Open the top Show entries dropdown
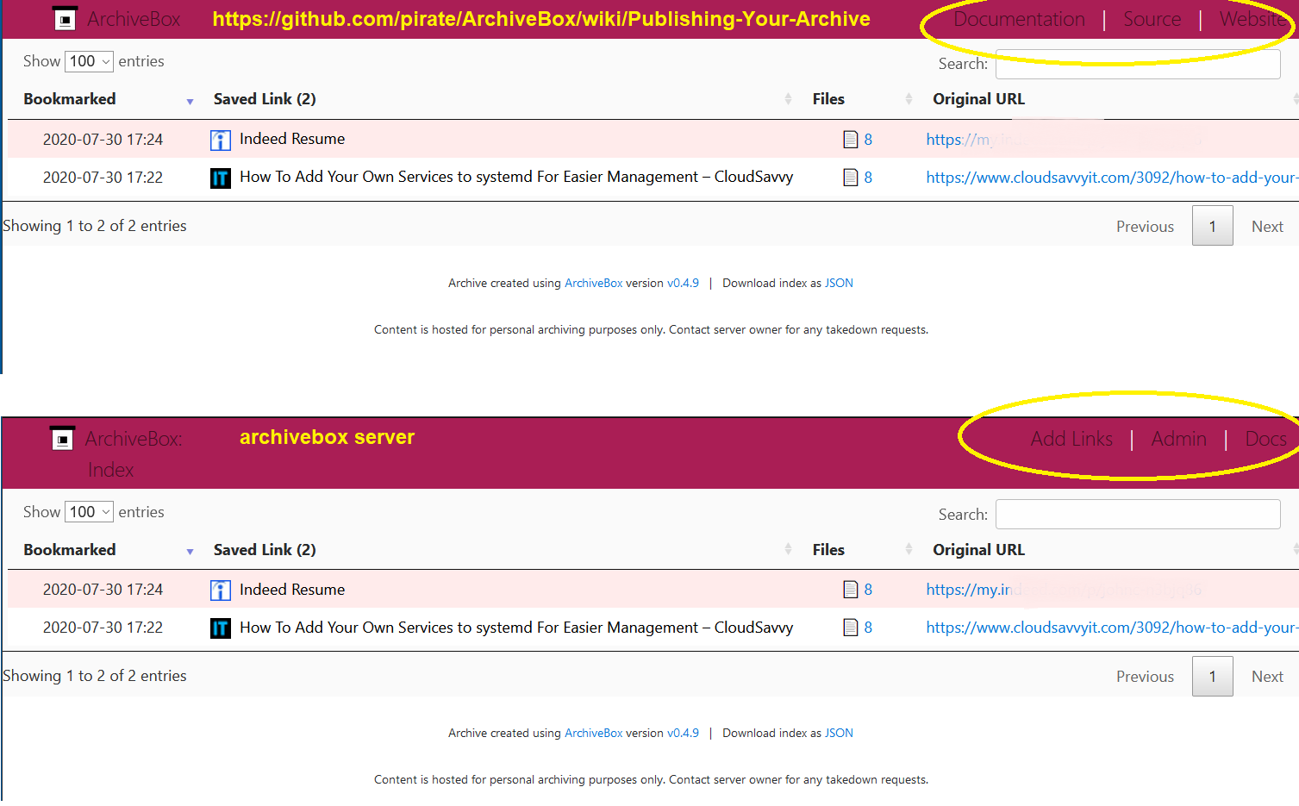The width and height of the screenshot is (1299, 806). 89,61
